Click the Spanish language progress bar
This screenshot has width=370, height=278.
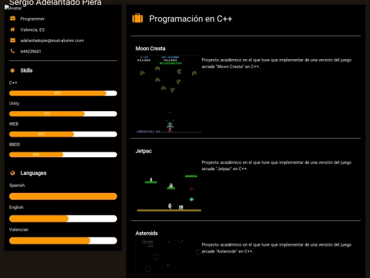click(63, 196)
